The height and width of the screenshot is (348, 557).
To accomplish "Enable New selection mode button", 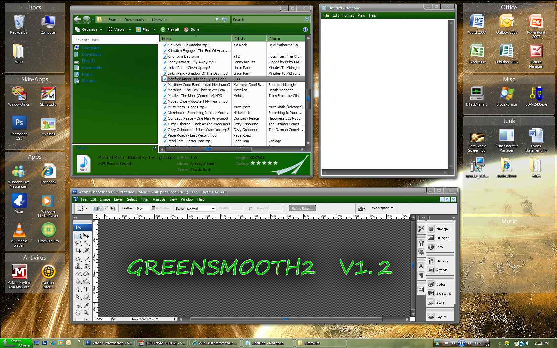I will [96, 208].
